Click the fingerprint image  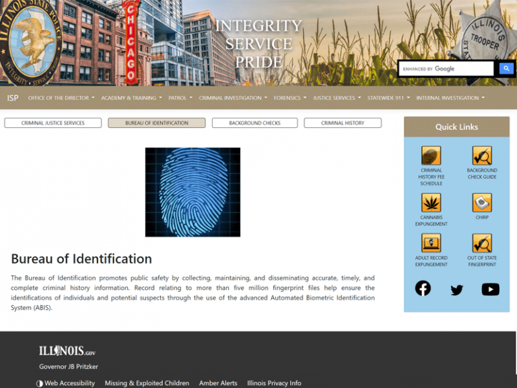[193, 192]
